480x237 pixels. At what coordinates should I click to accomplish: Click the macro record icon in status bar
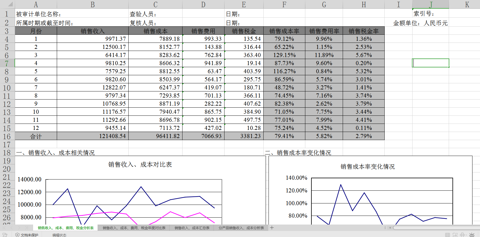(5, 235)
